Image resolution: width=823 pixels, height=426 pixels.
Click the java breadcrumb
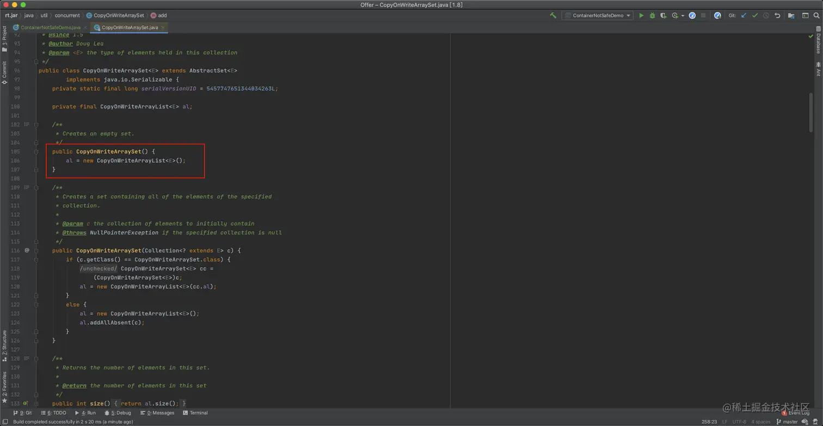pyautogui.click(x=29, y=16)
